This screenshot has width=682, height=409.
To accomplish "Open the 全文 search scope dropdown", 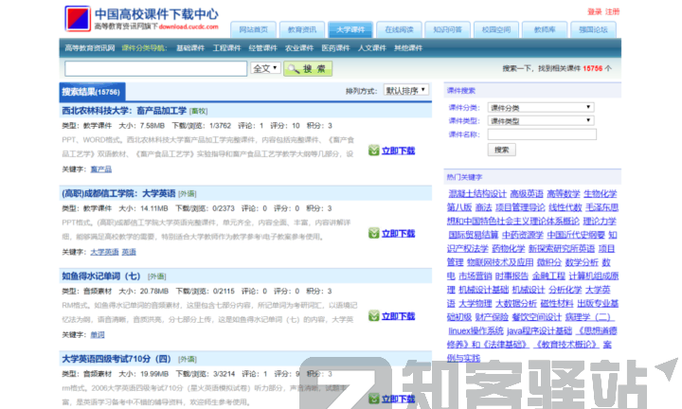I will click(265, 68).
